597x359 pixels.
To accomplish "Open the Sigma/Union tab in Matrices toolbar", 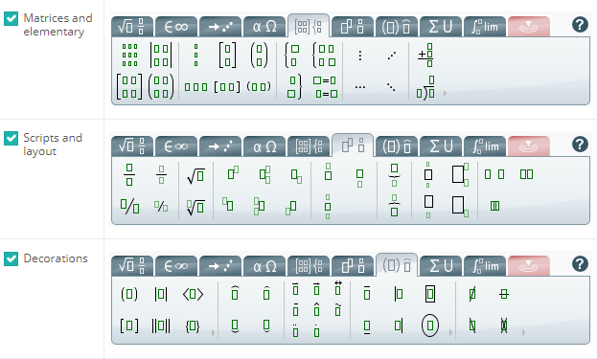I will [x=441, y=27].
